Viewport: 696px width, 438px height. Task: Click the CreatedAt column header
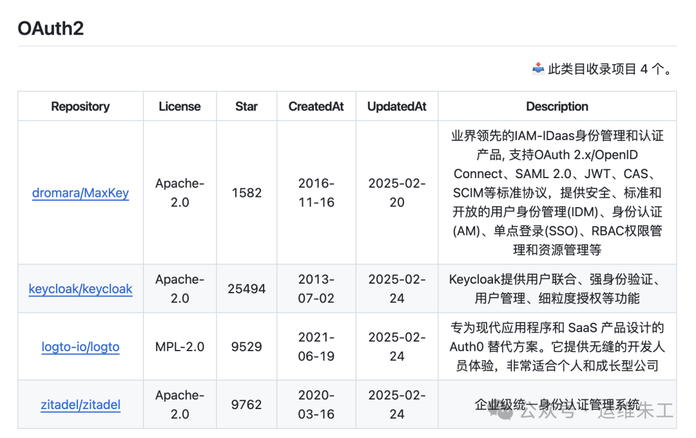click(x=316, y=106)
